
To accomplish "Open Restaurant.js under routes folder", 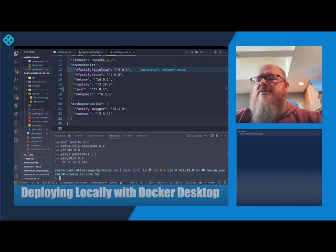I will coord(40,98).
